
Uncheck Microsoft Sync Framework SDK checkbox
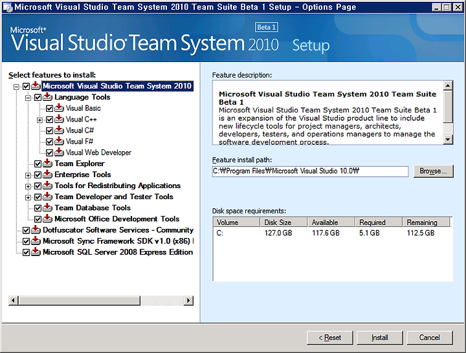point(26,241)
